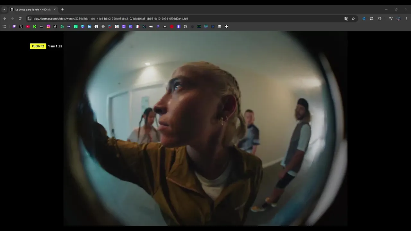Viewport: 411px width, 231px height.
Task: Open the Chrome three-dot menu
Action: click(x=406, y=19)
